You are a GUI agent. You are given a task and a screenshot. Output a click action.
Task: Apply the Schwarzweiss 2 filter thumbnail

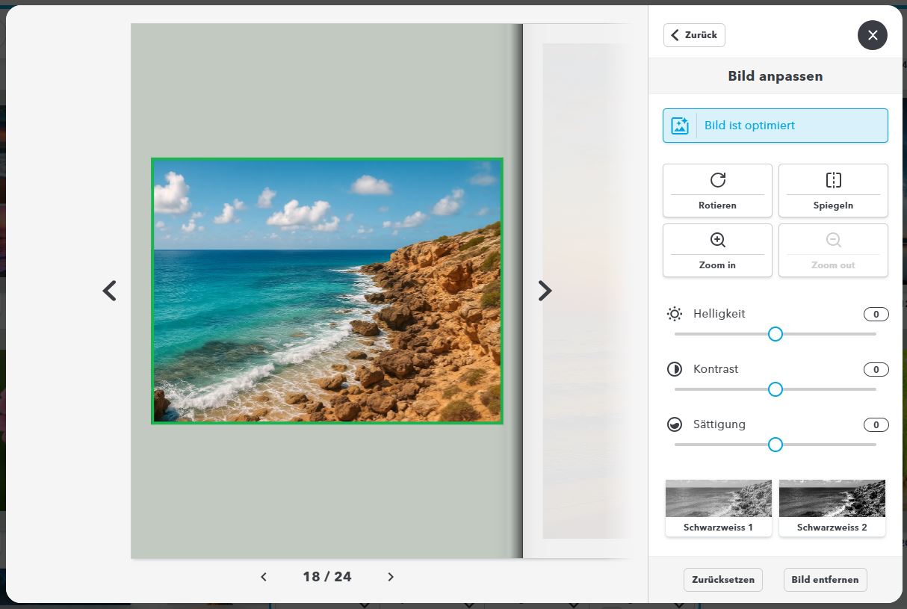pyautogui.click(x=832, y=499)
